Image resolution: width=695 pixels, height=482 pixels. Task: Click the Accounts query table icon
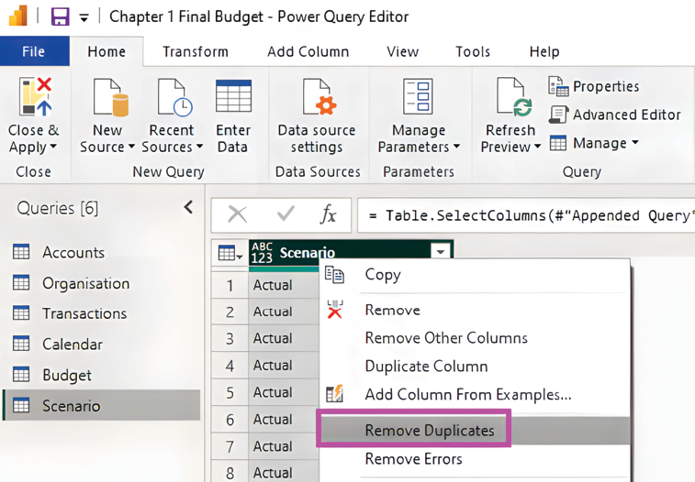[21, 252]
